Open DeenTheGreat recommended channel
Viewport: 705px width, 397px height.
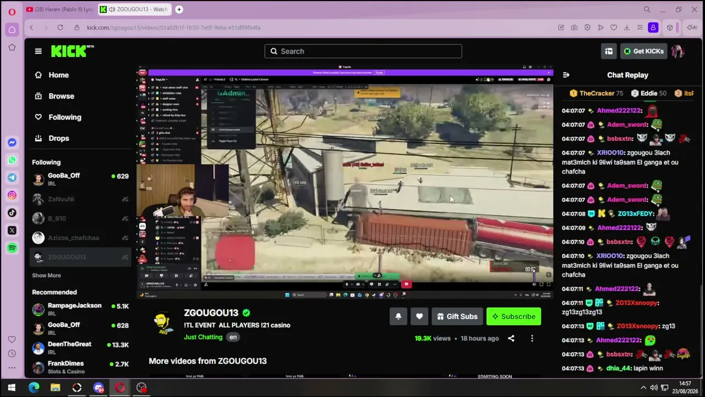click(80, 347)
